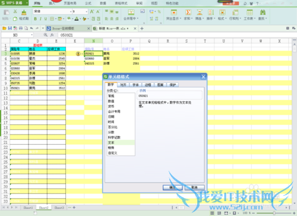Click the Merge and Center icon
This screenshot has width=297, height=216.
pyautogui.click(x=131, y=12)
